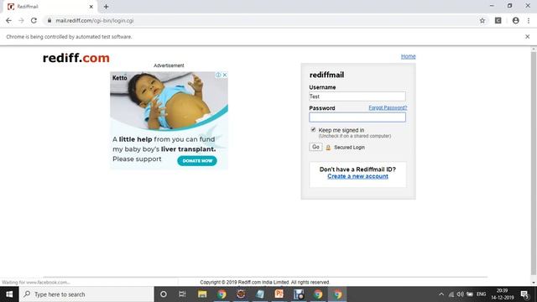Screen dimensions: 537x302
Task: Click the browser back arrow
Action: pos(8,20)
